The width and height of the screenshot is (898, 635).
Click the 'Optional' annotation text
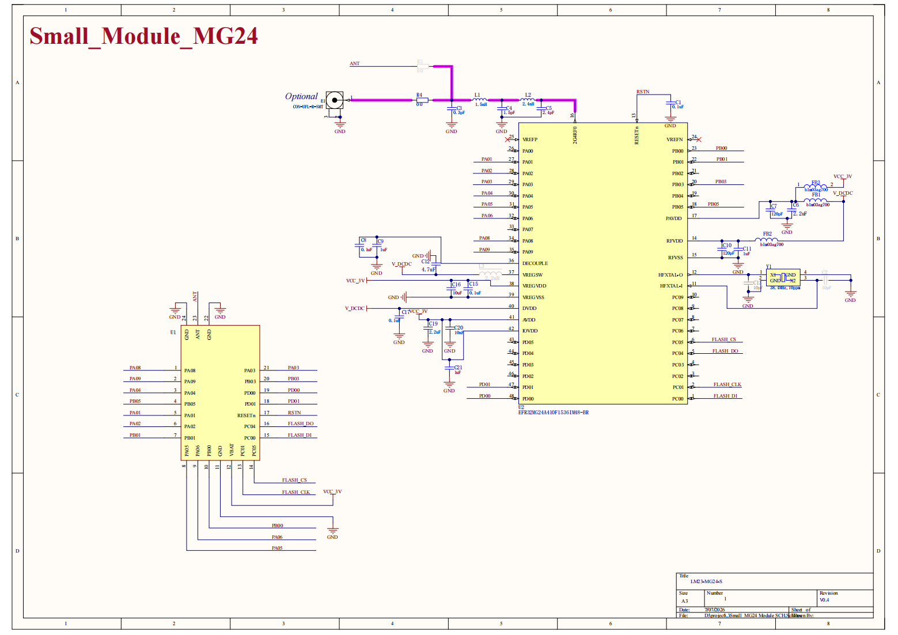[x=301, y=96]
